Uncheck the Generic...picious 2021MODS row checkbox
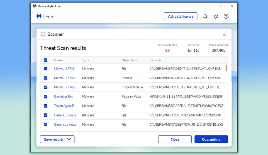 [46, 115]
